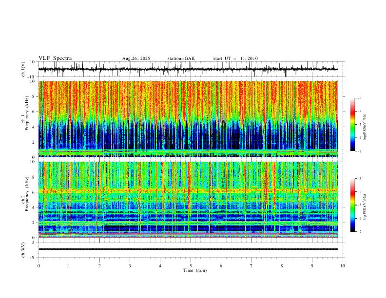Click the "-3" tick on ch.2 color bar

pyautogui.click(x=359, y=179)
